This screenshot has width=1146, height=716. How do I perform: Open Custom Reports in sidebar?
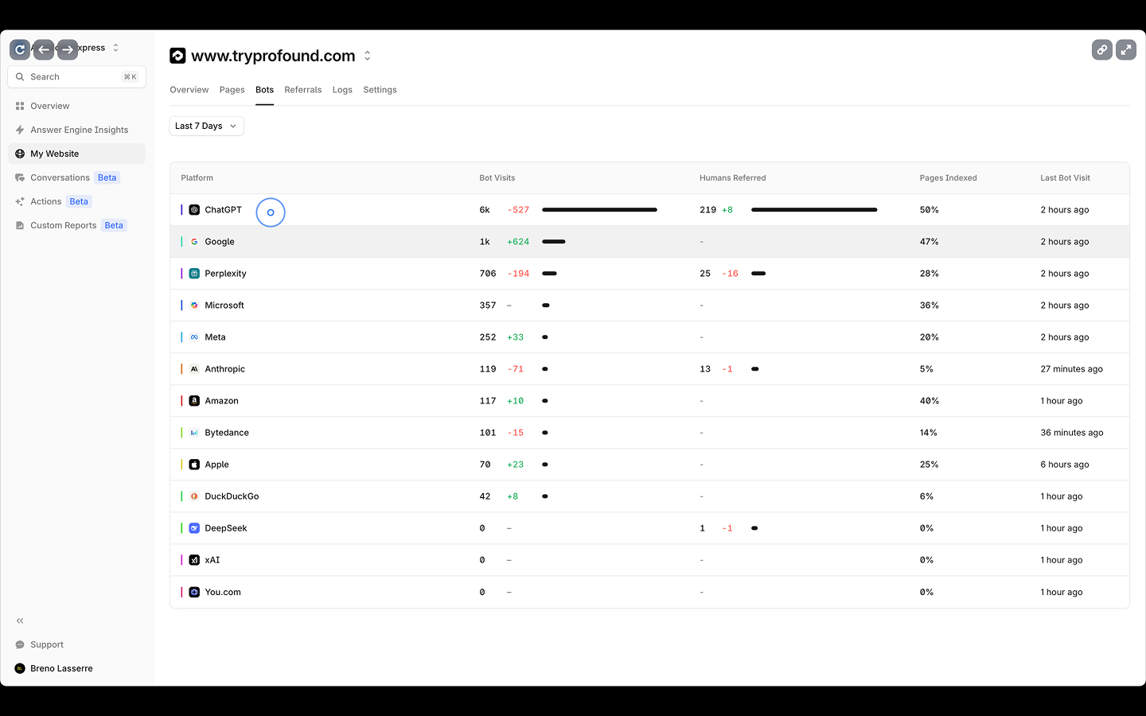pyautogui.click(x=63, y=225)
